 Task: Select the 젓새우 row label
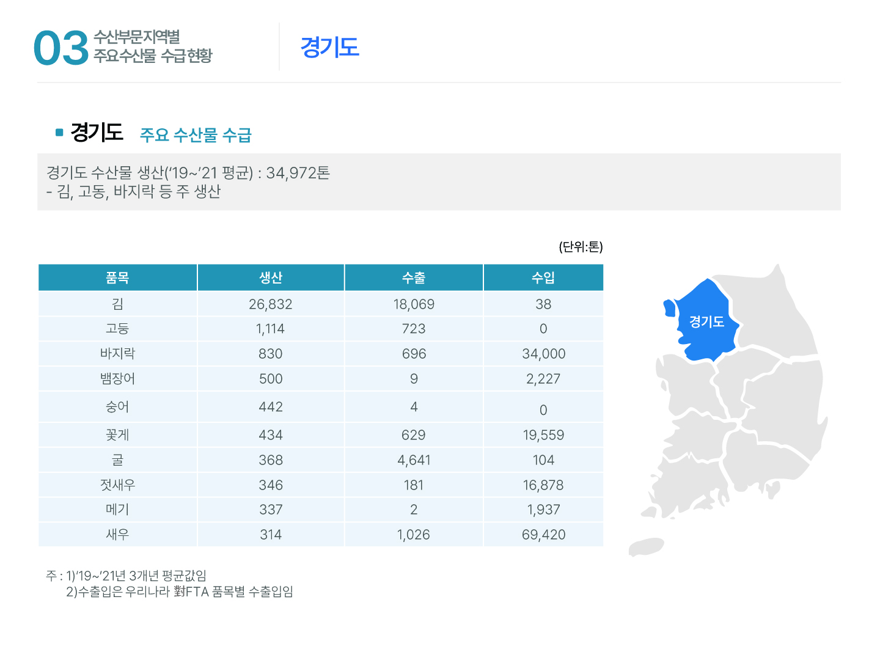(117, 485)
